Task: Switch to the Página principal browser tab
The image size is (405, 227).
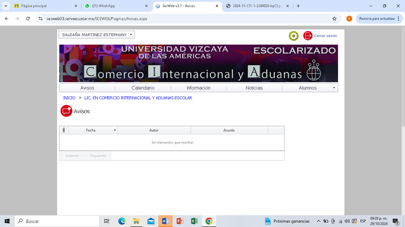Action: (x=45, y=6)
